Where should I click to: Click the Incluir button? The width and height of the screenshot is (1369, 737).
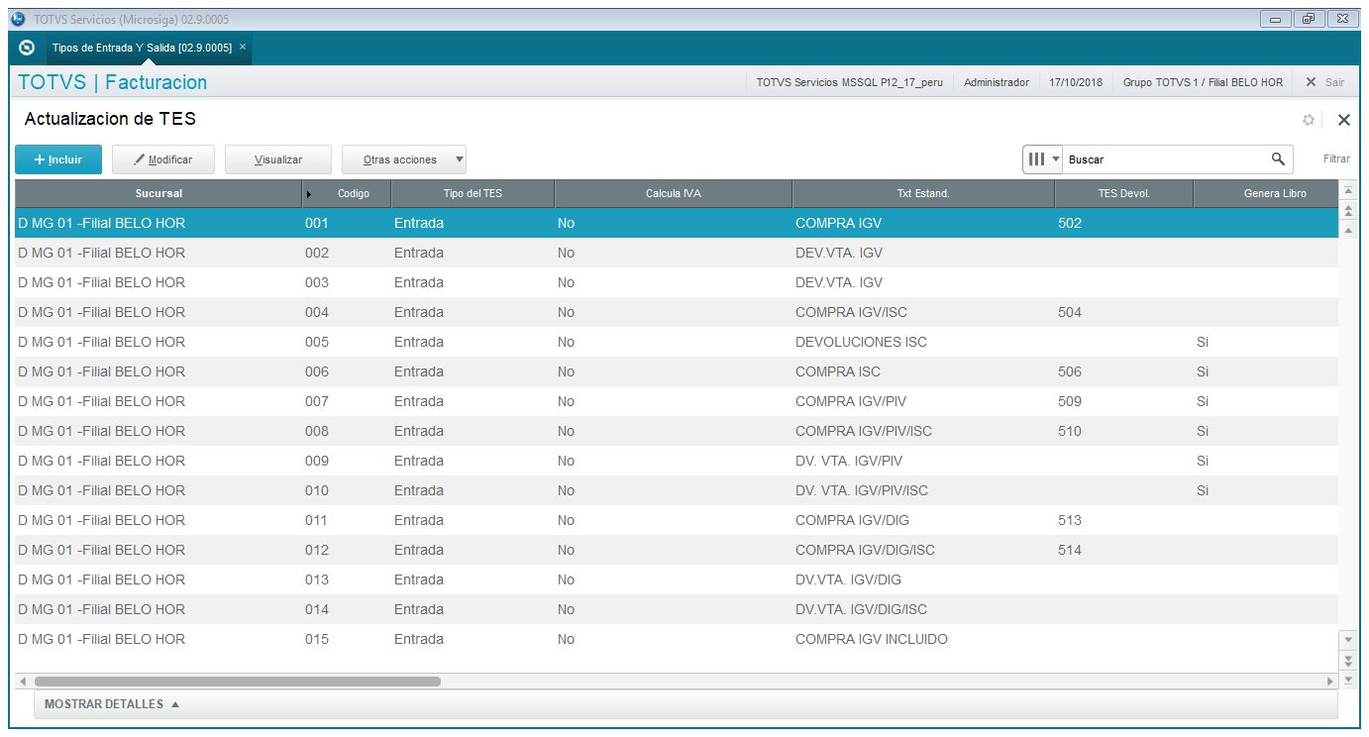tap(58, 159)
